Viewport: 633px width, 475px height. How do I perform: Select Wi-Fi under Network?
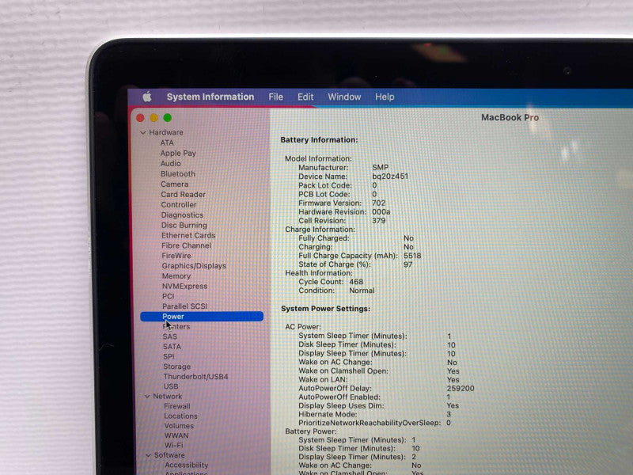173,445
